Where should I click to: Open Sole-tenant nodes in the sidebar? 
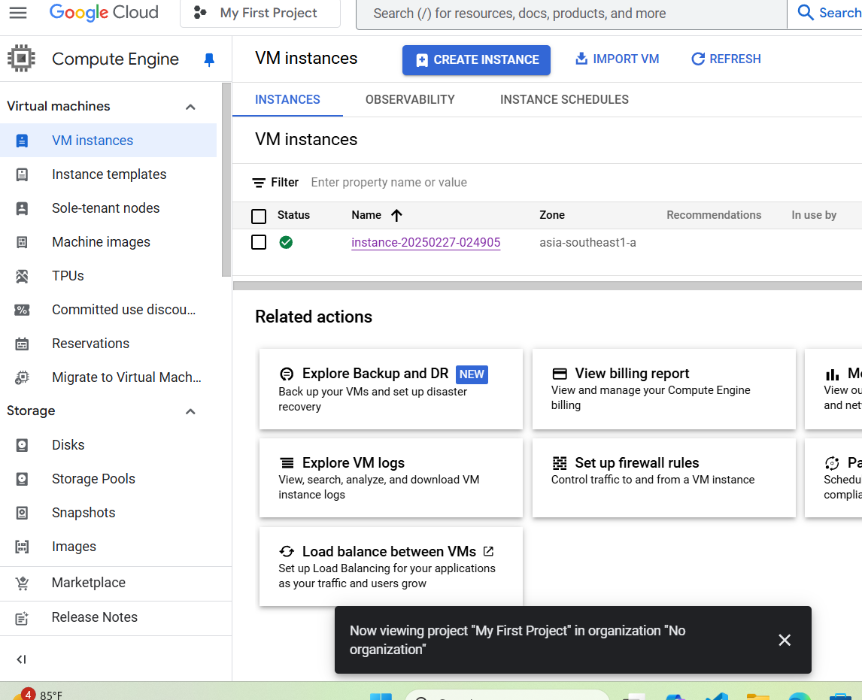[x=105, y=208]
